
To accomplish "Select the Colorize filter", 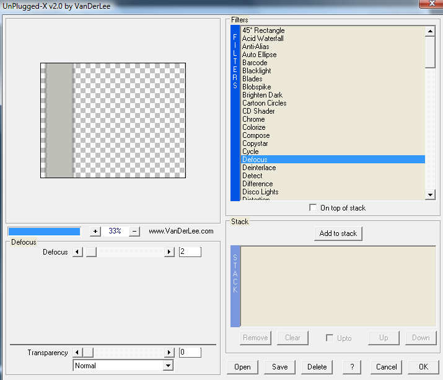I will click(255, 127).
